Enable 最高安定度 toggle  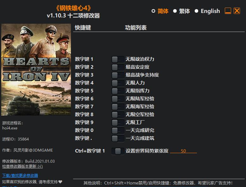click(x=118, y=67)
